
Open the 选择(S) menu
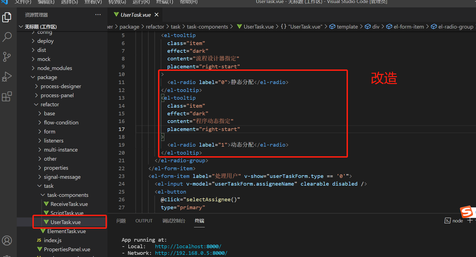click(x=70, y=2)
